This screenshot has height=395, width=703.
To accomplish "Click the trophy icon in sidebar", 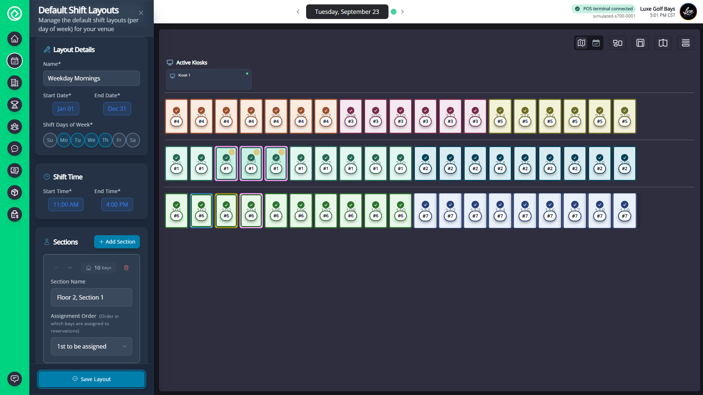I will tap(15, 105).
